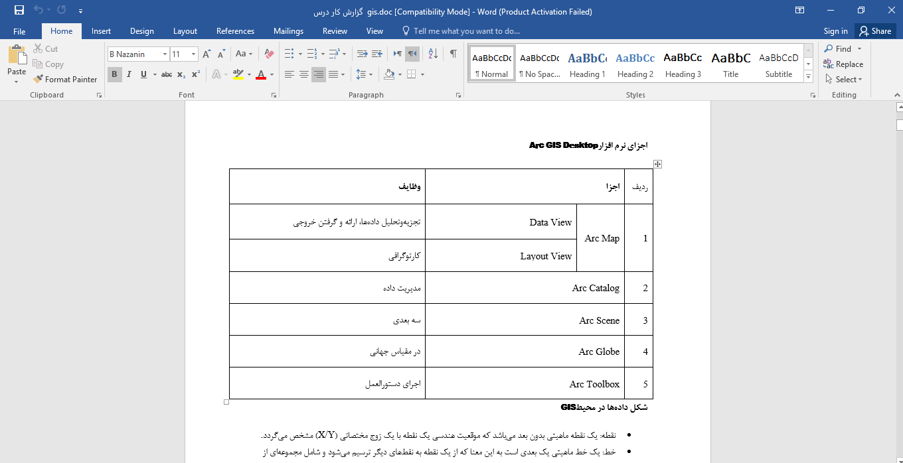Apply strikethrough formatting
The image size is (903, 463).
tap(167, 74)
